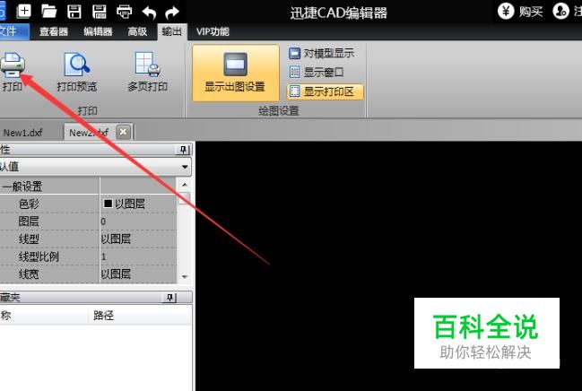Click the 色彩 color value swatch
582x391 pixels.
tap(108, 204)
